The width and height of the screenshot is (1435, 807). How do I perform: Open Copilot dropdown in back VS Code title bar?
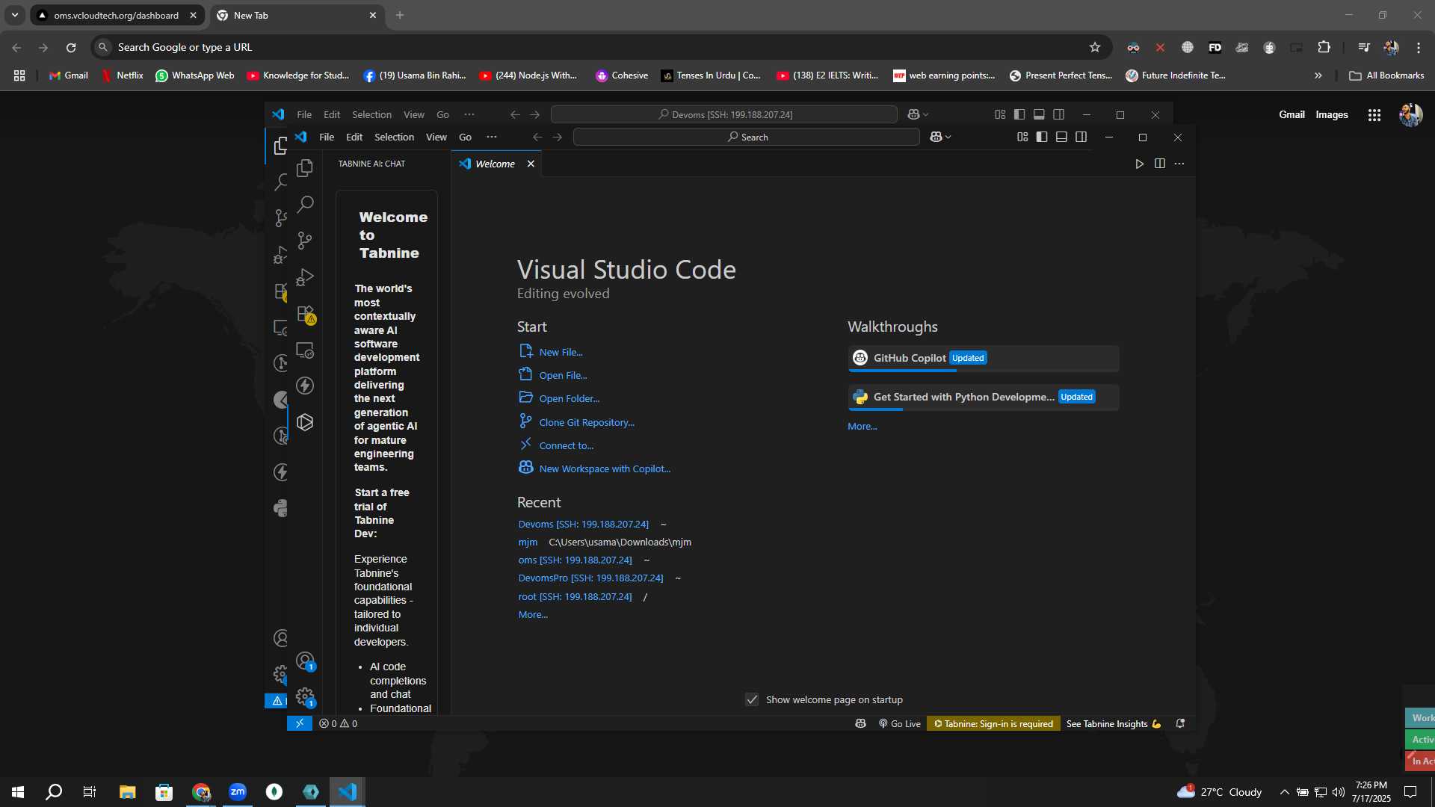[x=918, y=114]
